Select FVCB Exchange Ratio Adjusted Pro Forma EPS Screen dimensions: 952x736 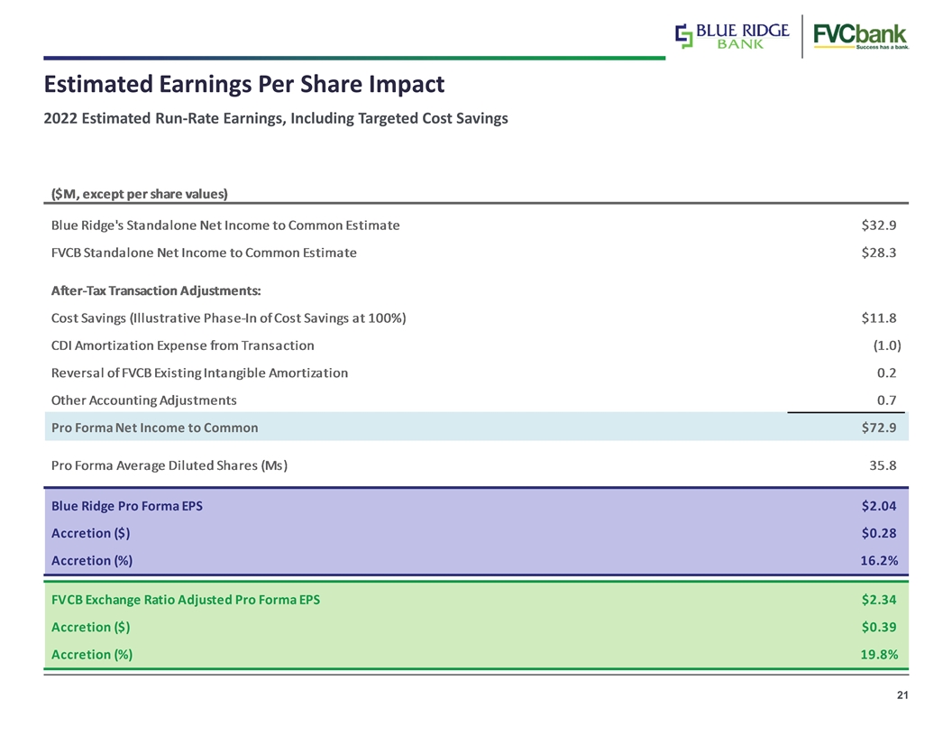click(x=185, y=600)
